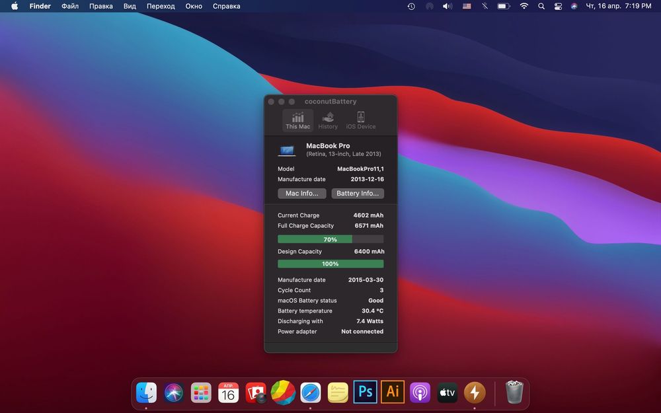Viewport: 661px width, 413px height.
Task: Open the Finder menu
Action: pos(40,6)
